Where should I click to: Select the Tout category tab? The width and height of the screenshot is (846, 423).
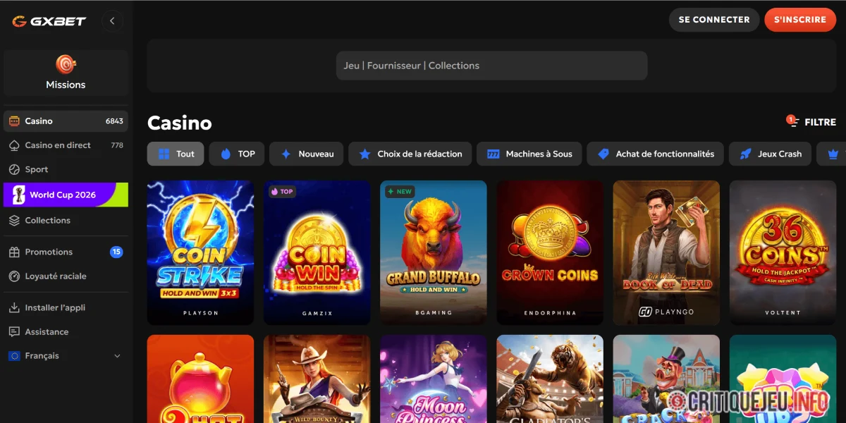point(176,154)
